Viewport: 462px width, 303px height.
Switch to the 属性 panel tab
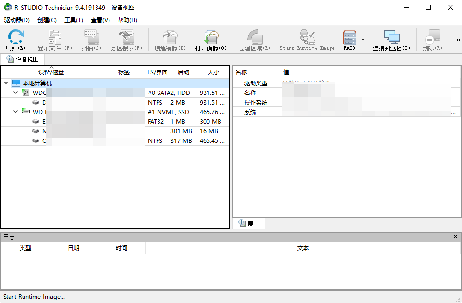tap(250, 223)
